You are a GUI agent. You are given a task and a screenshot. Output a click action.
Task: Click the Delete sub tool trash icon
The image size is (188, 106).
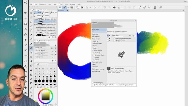56,37
